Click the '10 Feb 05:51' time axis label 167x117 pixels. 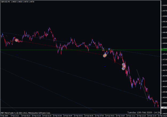pyautogui.click(x=78, y=116)
